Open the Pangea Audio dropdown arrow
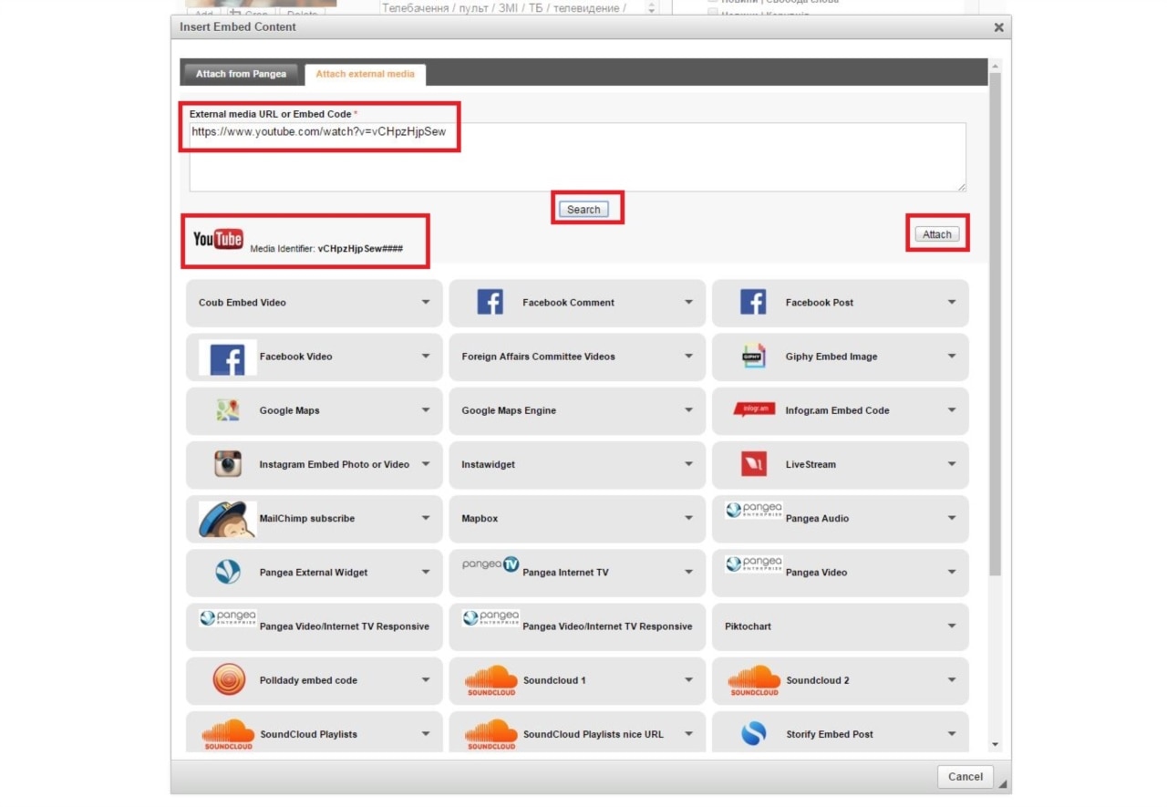Image resolution: width=1167 pixels, height=807 pixels. click(x=952, y=518)
